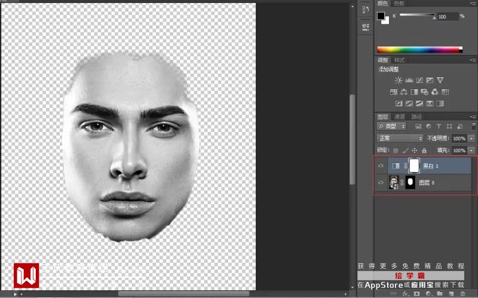Add a Channel Mixer adjustment
478x298 pixels.
click(435, 92)
